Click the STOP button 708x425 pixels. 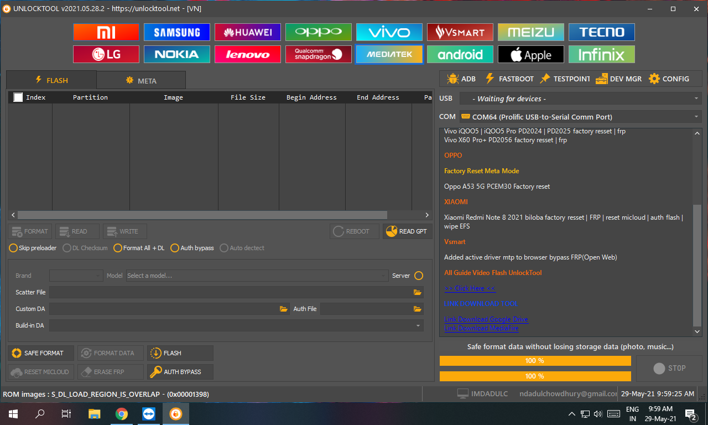[669, 368]
